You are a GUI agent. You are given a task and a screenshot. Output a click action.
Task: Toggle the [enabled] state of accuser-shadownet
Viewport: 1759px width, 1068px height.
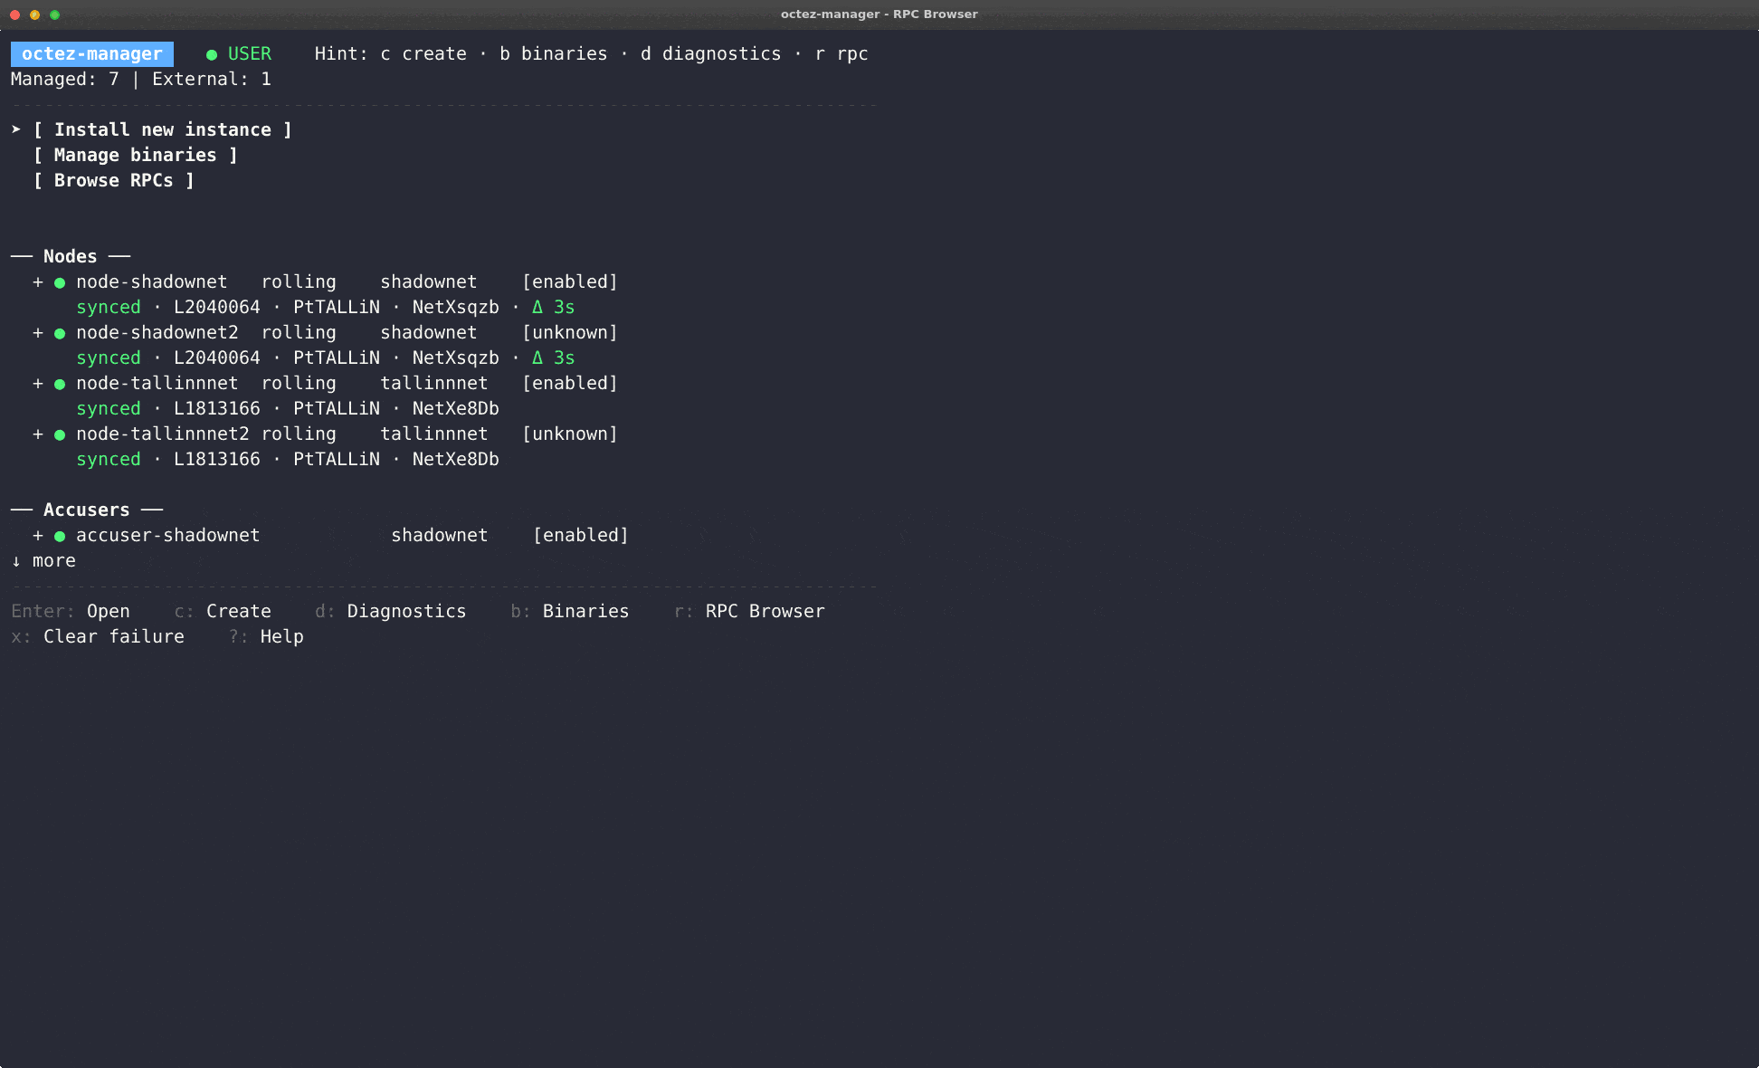click(581, 535)
